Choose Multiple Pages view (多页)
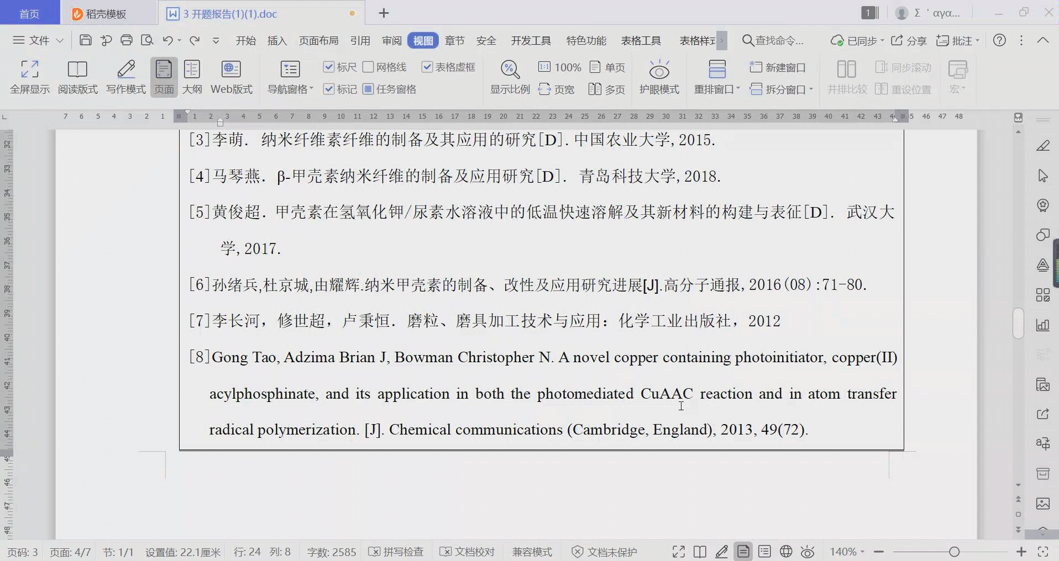Image resolution: width=1059 pixels, height=561 pixels. [x=607, y=89]
